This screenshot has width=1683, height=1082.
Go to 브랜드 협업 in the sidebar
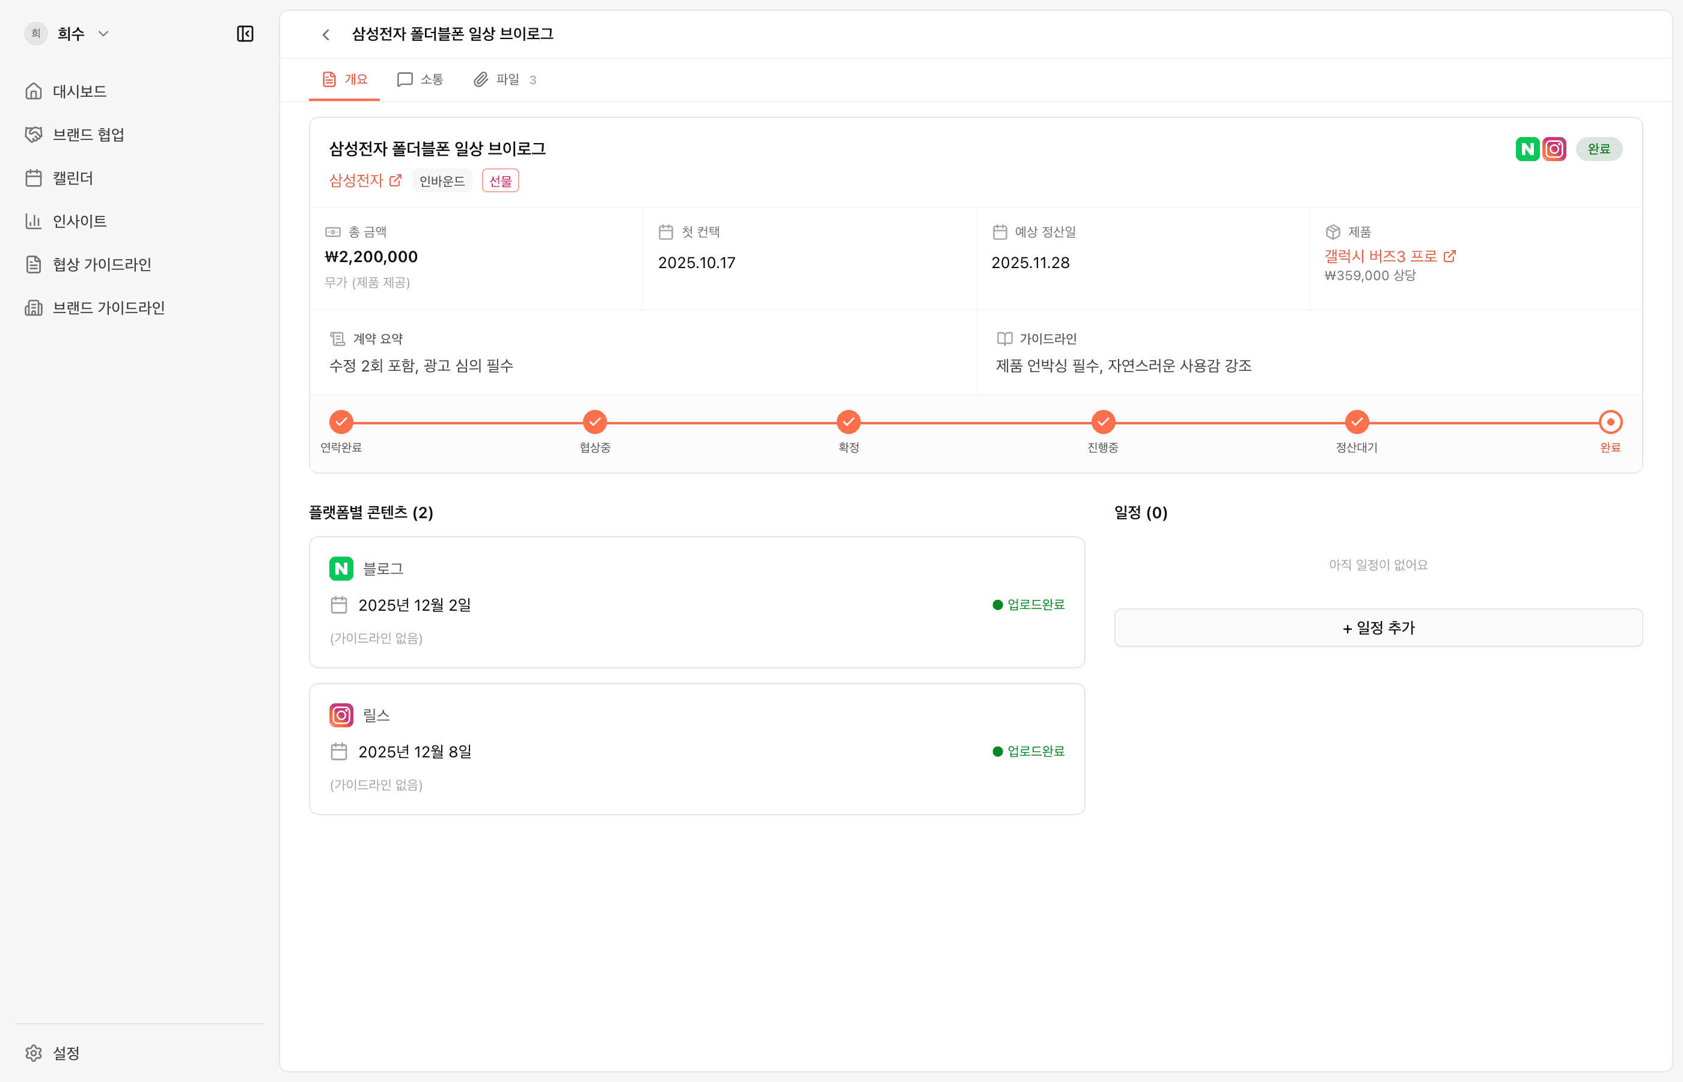pyautogui.click(x=88, y=134)
